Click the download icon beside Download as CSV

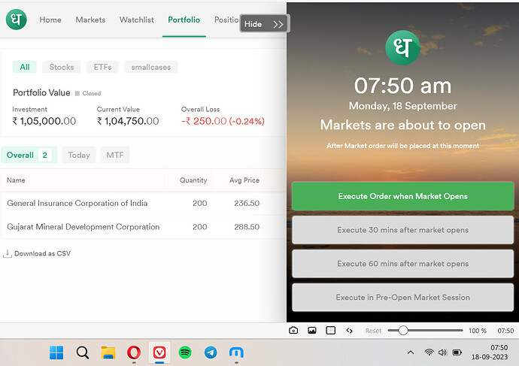(8, 253)
